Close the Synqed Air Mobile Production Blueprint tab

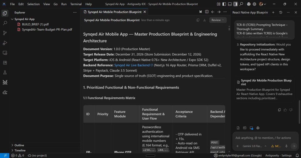(x=145, y=12)
